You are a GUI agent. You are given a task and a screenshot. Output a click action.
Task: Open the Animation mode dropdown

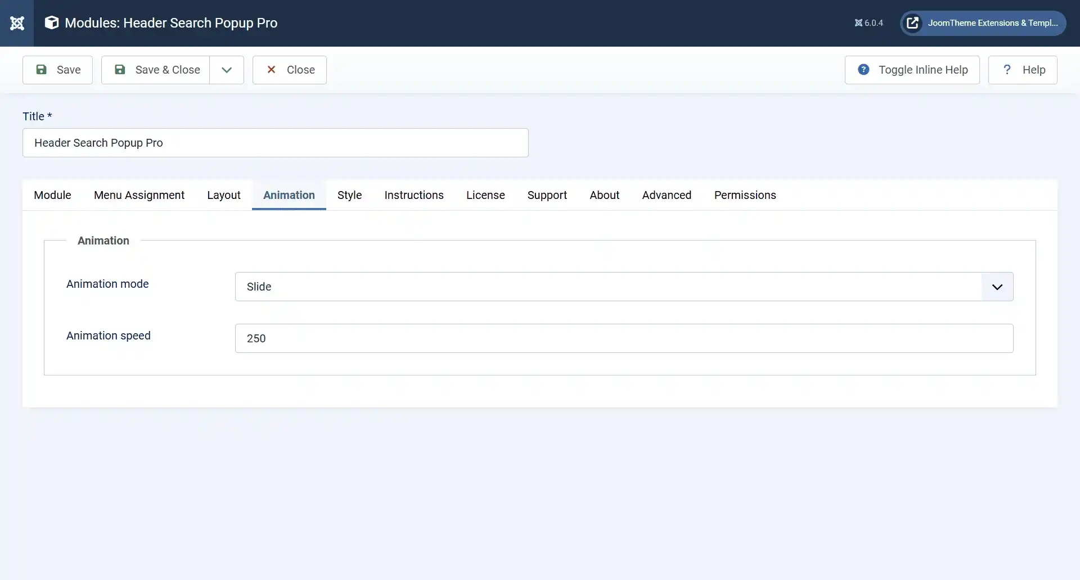pyautogui.click(x=624, y=287)
